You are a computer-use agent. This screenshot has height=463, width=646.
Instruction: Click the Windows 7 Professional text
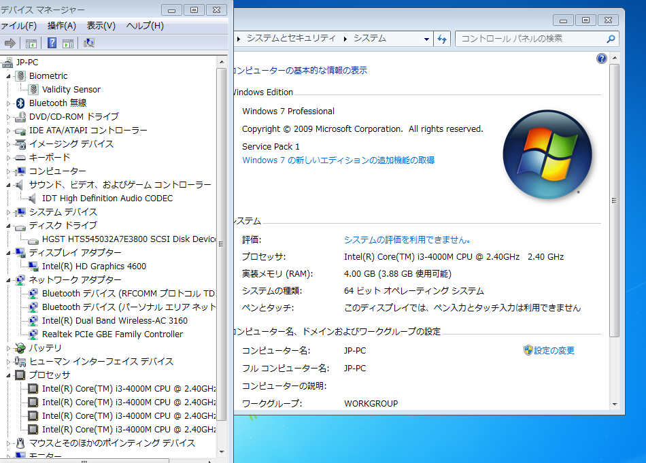click(288, 112)
